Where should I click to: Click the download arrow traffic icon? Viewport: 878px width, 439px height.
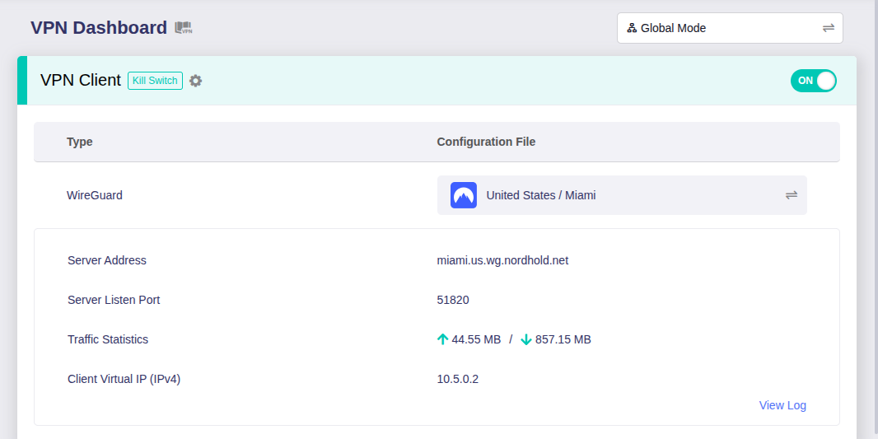[x=526, y=339]
